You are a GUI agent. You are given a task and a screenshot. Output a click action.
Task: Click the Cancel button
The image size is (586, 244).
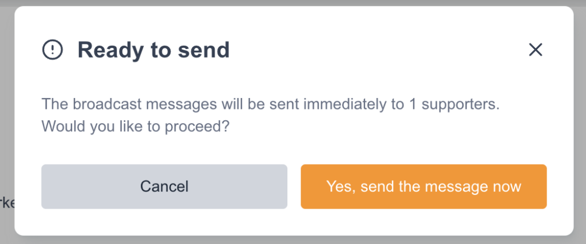[164, 186]
